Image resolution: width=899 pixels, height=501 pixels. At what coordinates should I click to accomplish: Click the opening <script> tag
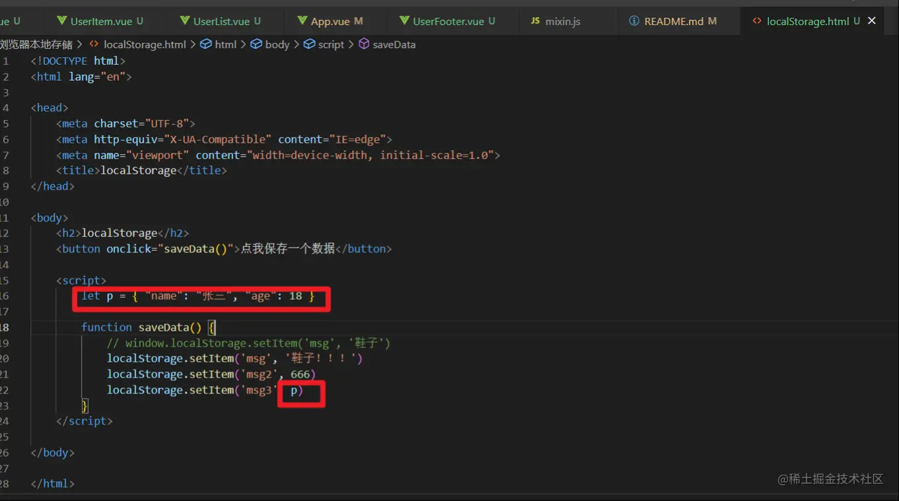[81, 281]
